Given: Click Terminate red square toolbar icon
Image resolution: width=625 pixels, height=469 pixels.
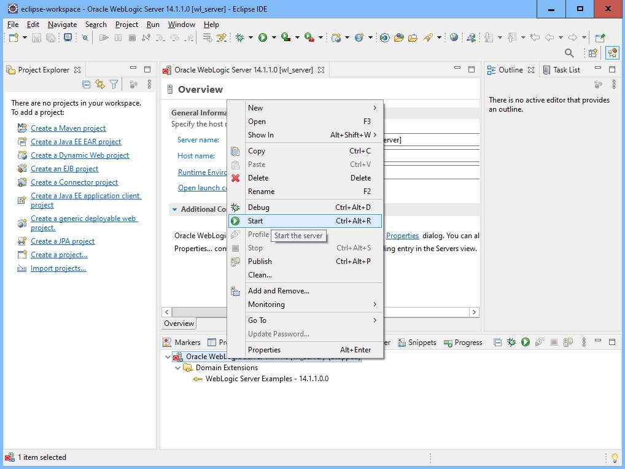Looking at the screenshot, I should coord(133,38).
